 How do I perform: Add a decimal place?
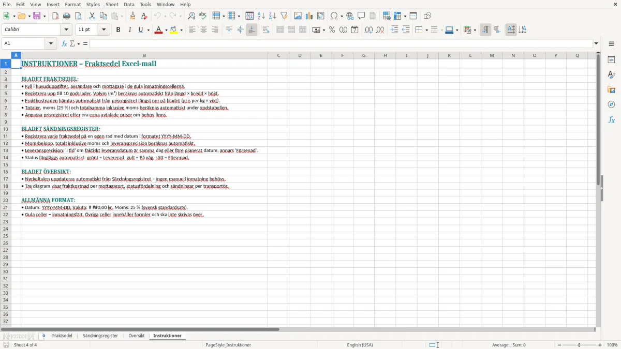click(x=368, y=30)
